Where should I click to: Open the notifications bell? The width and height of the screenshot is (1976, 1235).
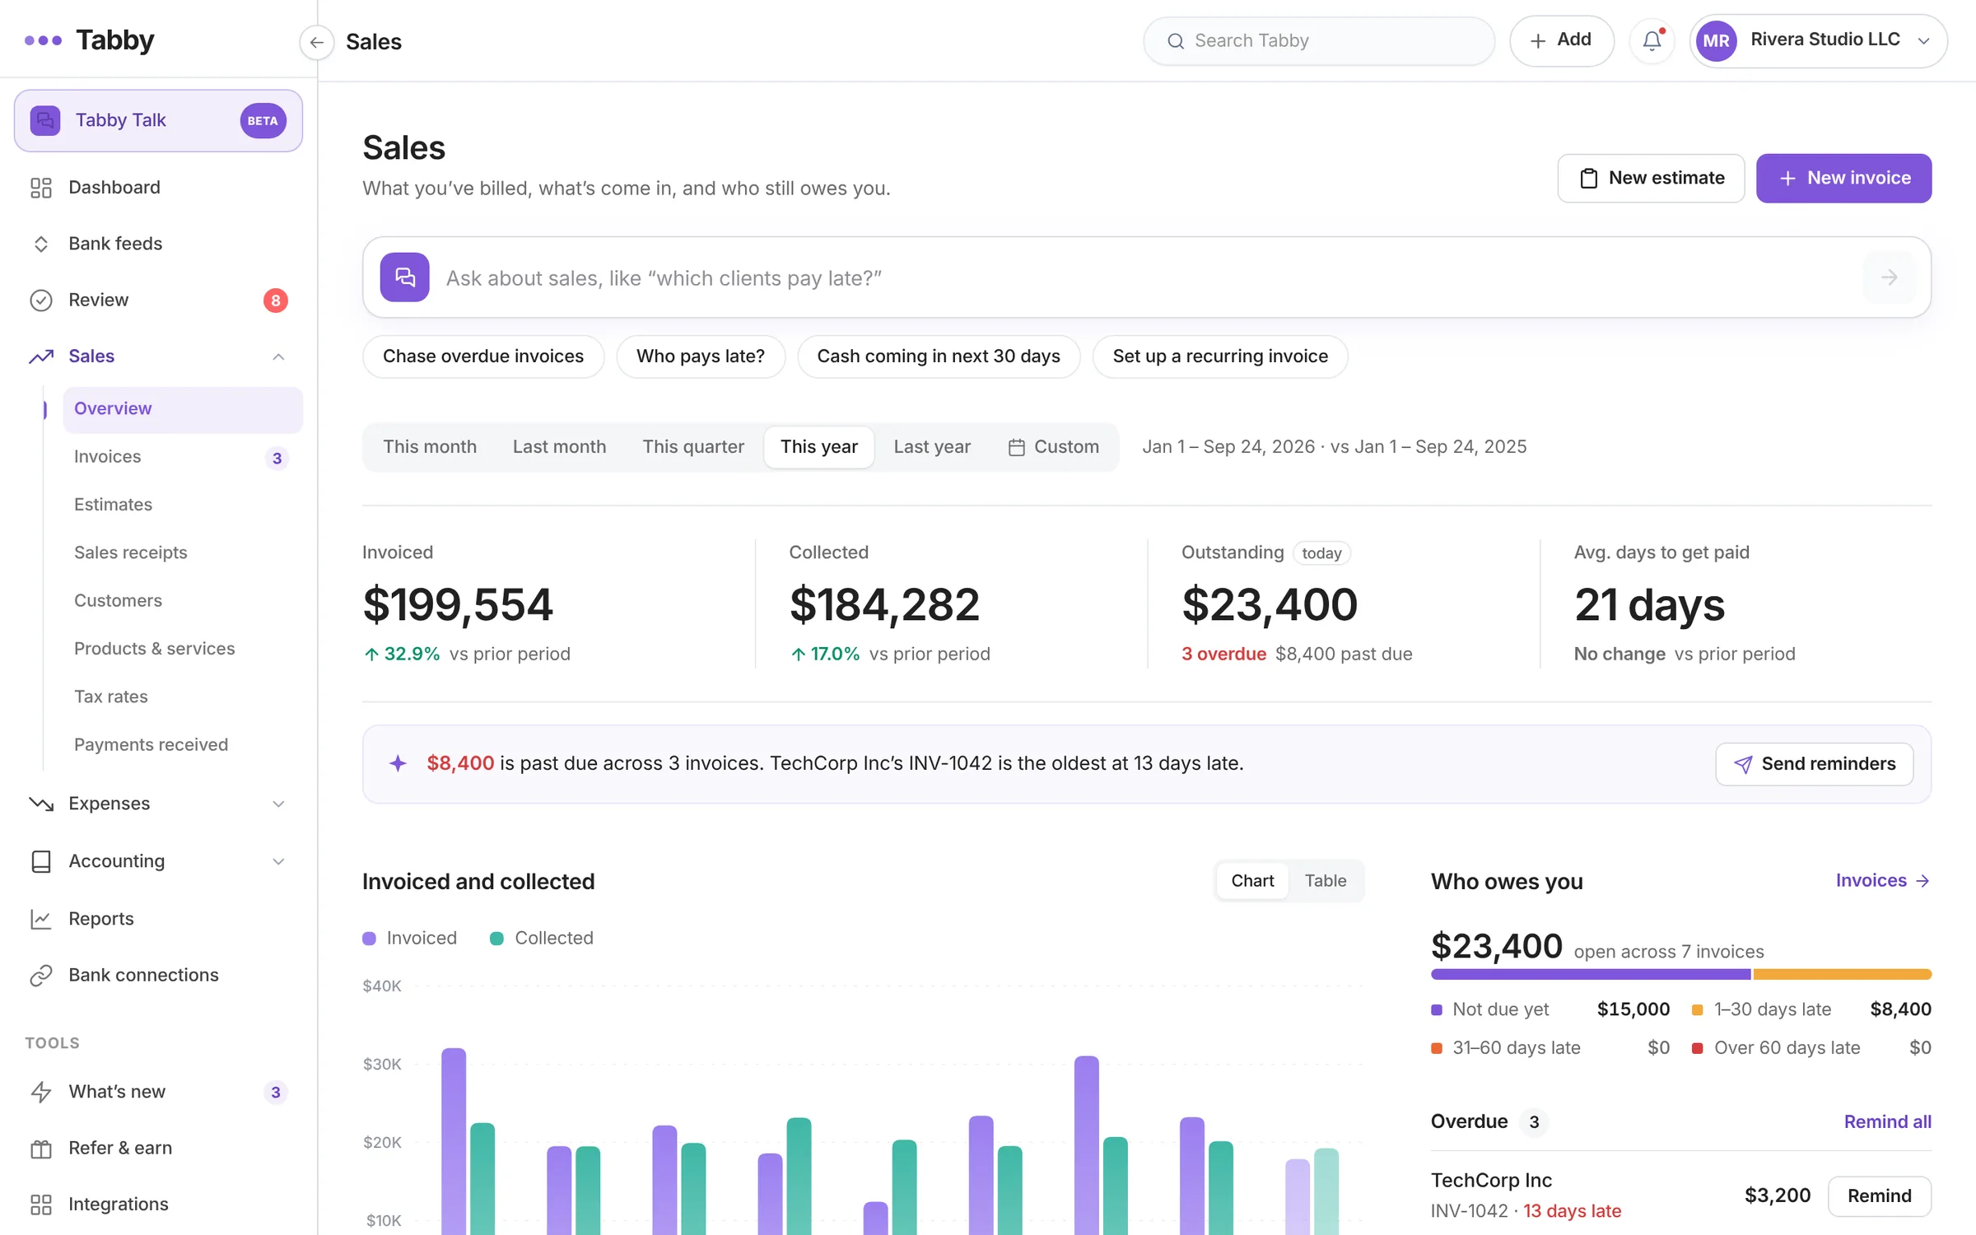(x=1652, y=40)
